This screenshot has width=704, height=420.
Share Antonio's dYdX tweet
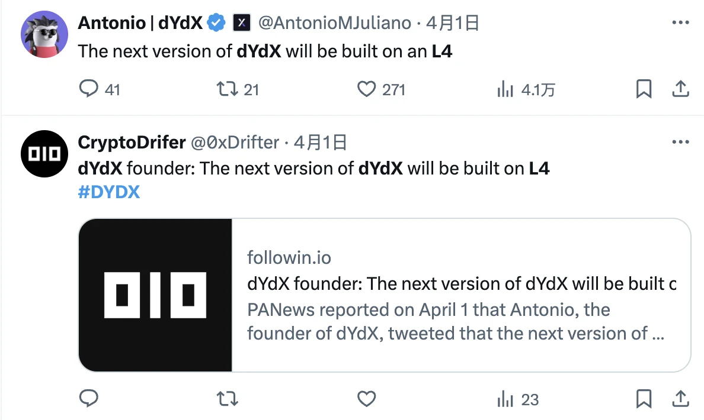tap(681, 89)
